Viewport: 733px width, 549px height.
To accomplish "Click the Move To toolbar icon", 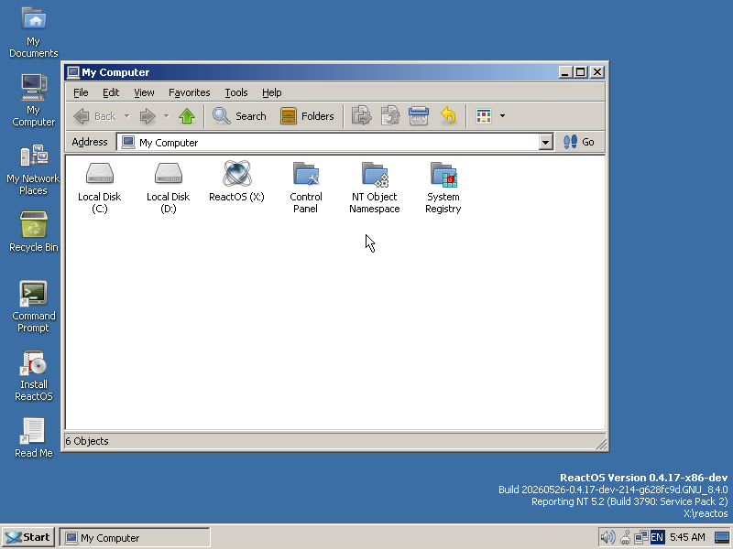I will click(x=361, y=116).
